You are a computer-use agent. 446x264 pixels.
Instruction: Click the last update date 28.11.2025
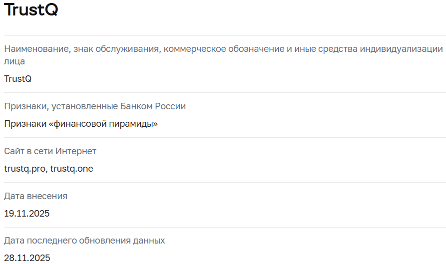[27, 258]
